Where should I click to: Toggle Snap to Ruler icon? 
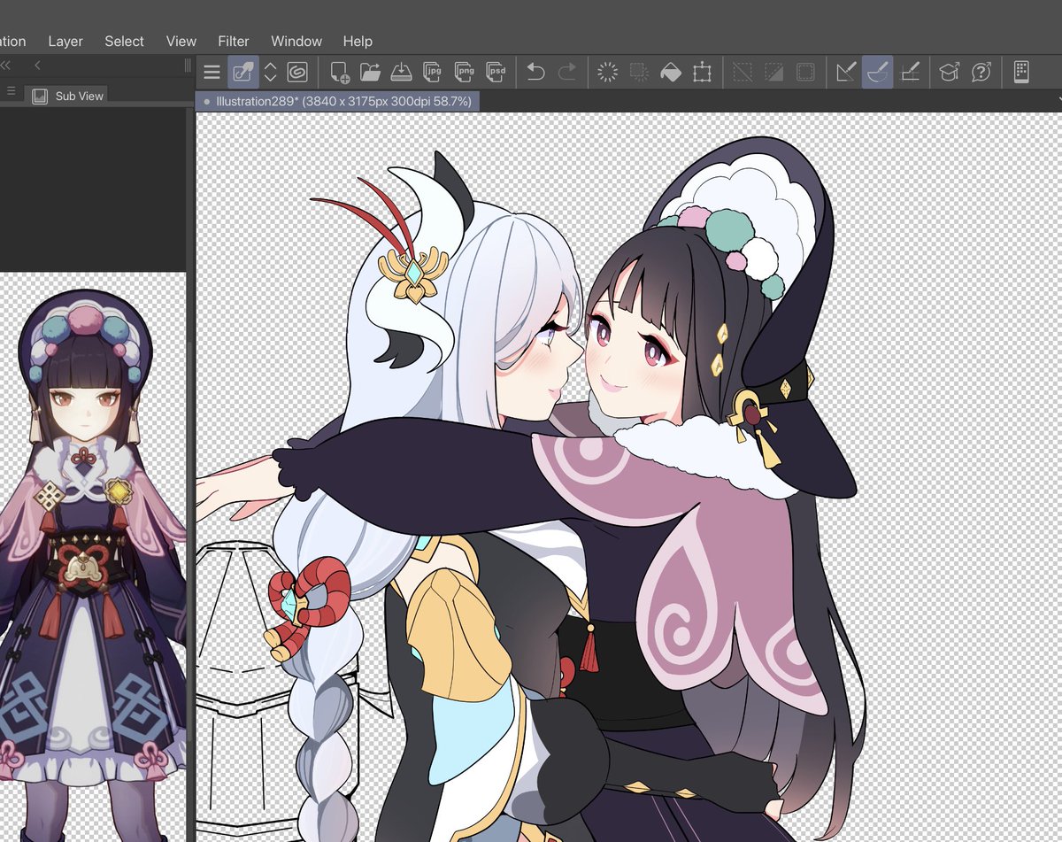(846, 73)
